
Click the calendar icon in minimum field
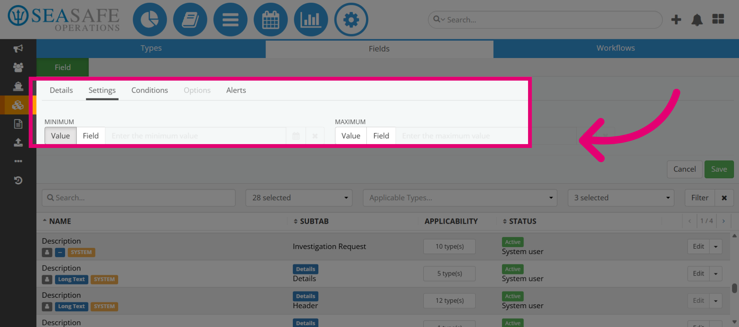(296, 136)
